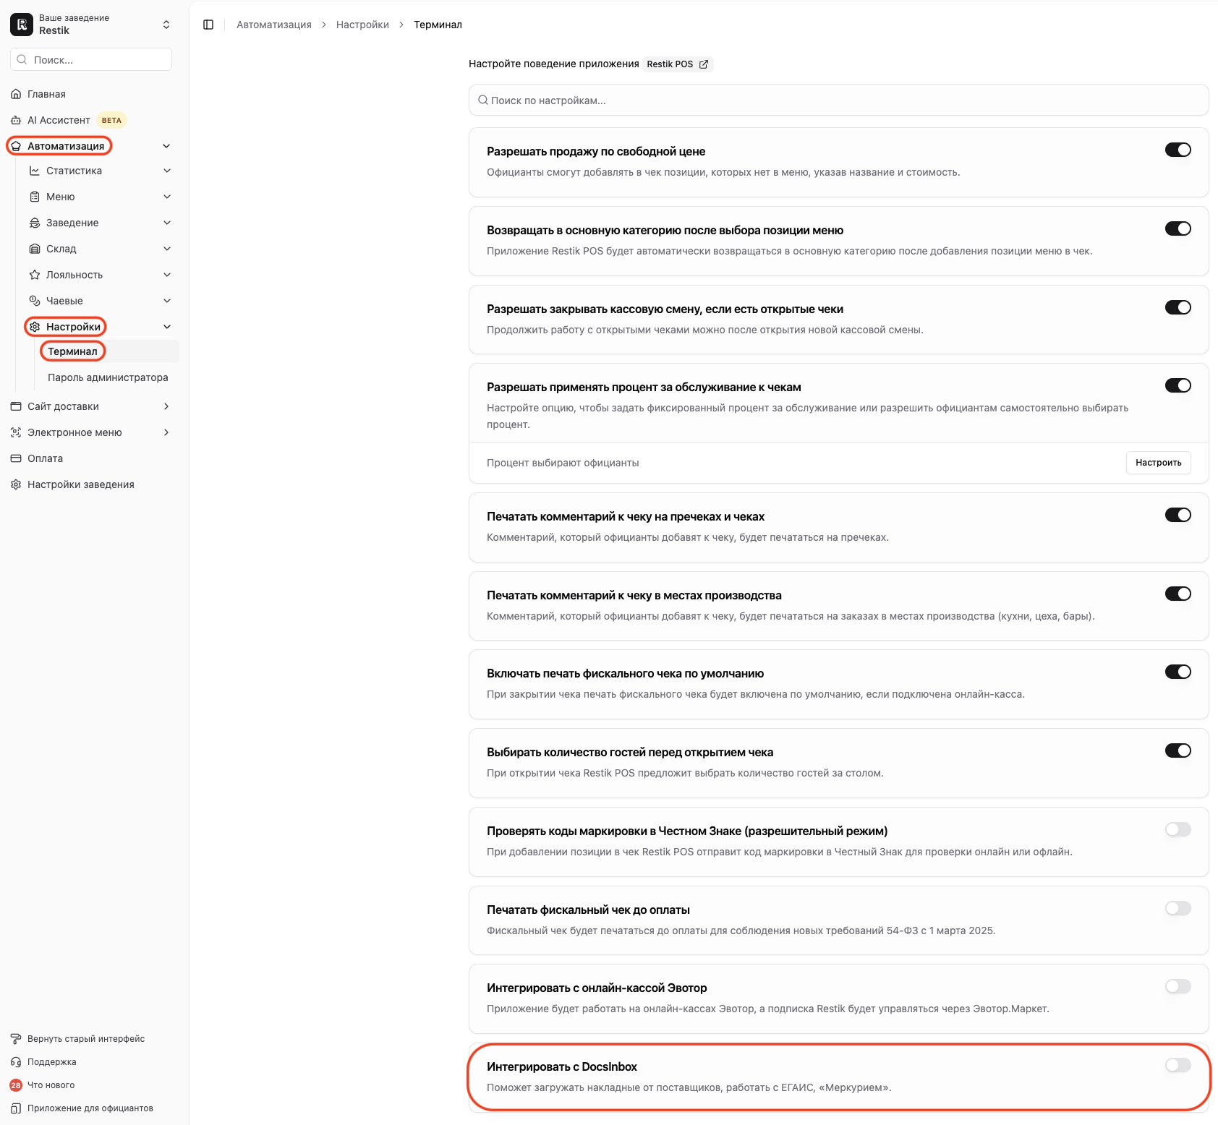
Task: Click the AI Ассистент robot icon
Action: 16,120
